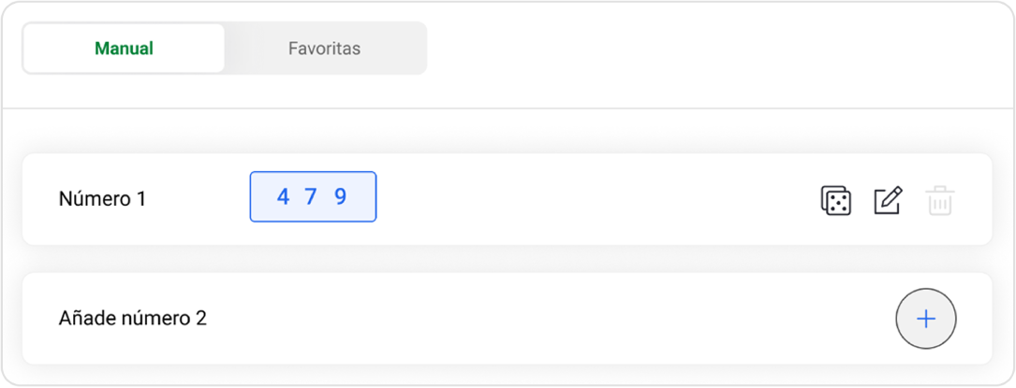Click the left edge of the blue number box
Image resolution: width=1016 pixels, height=388 pixels.
point(252,196)
